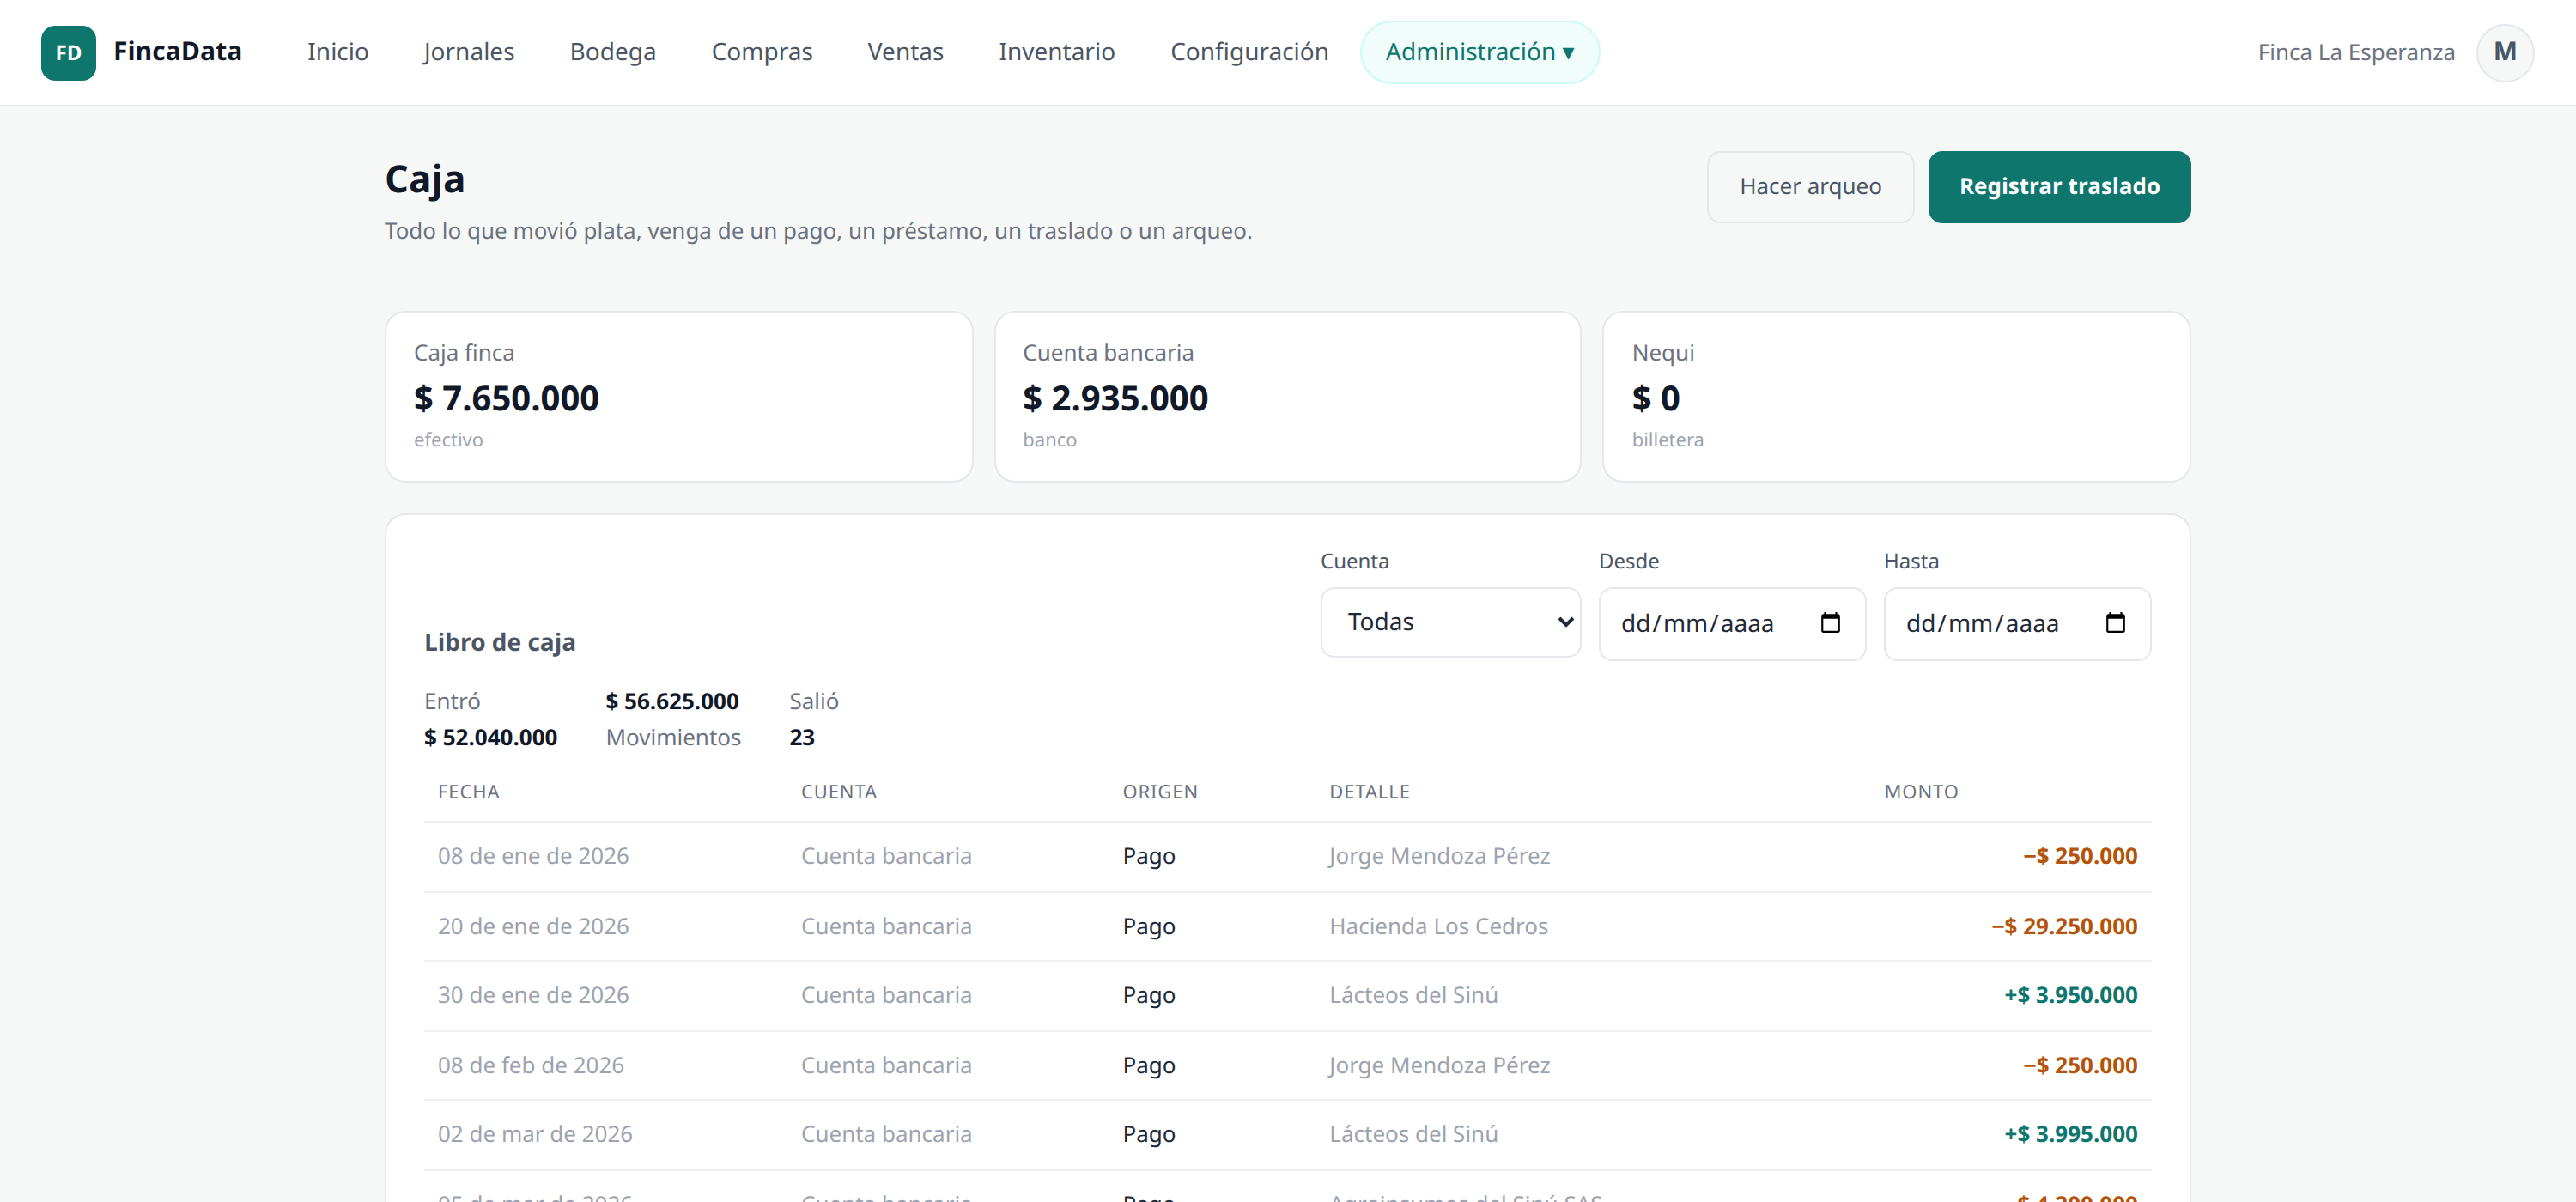The width and height of the screenshot is (2576, 1202).
Task: Click the DETALLE column header
Action: tap(1369, 791)
